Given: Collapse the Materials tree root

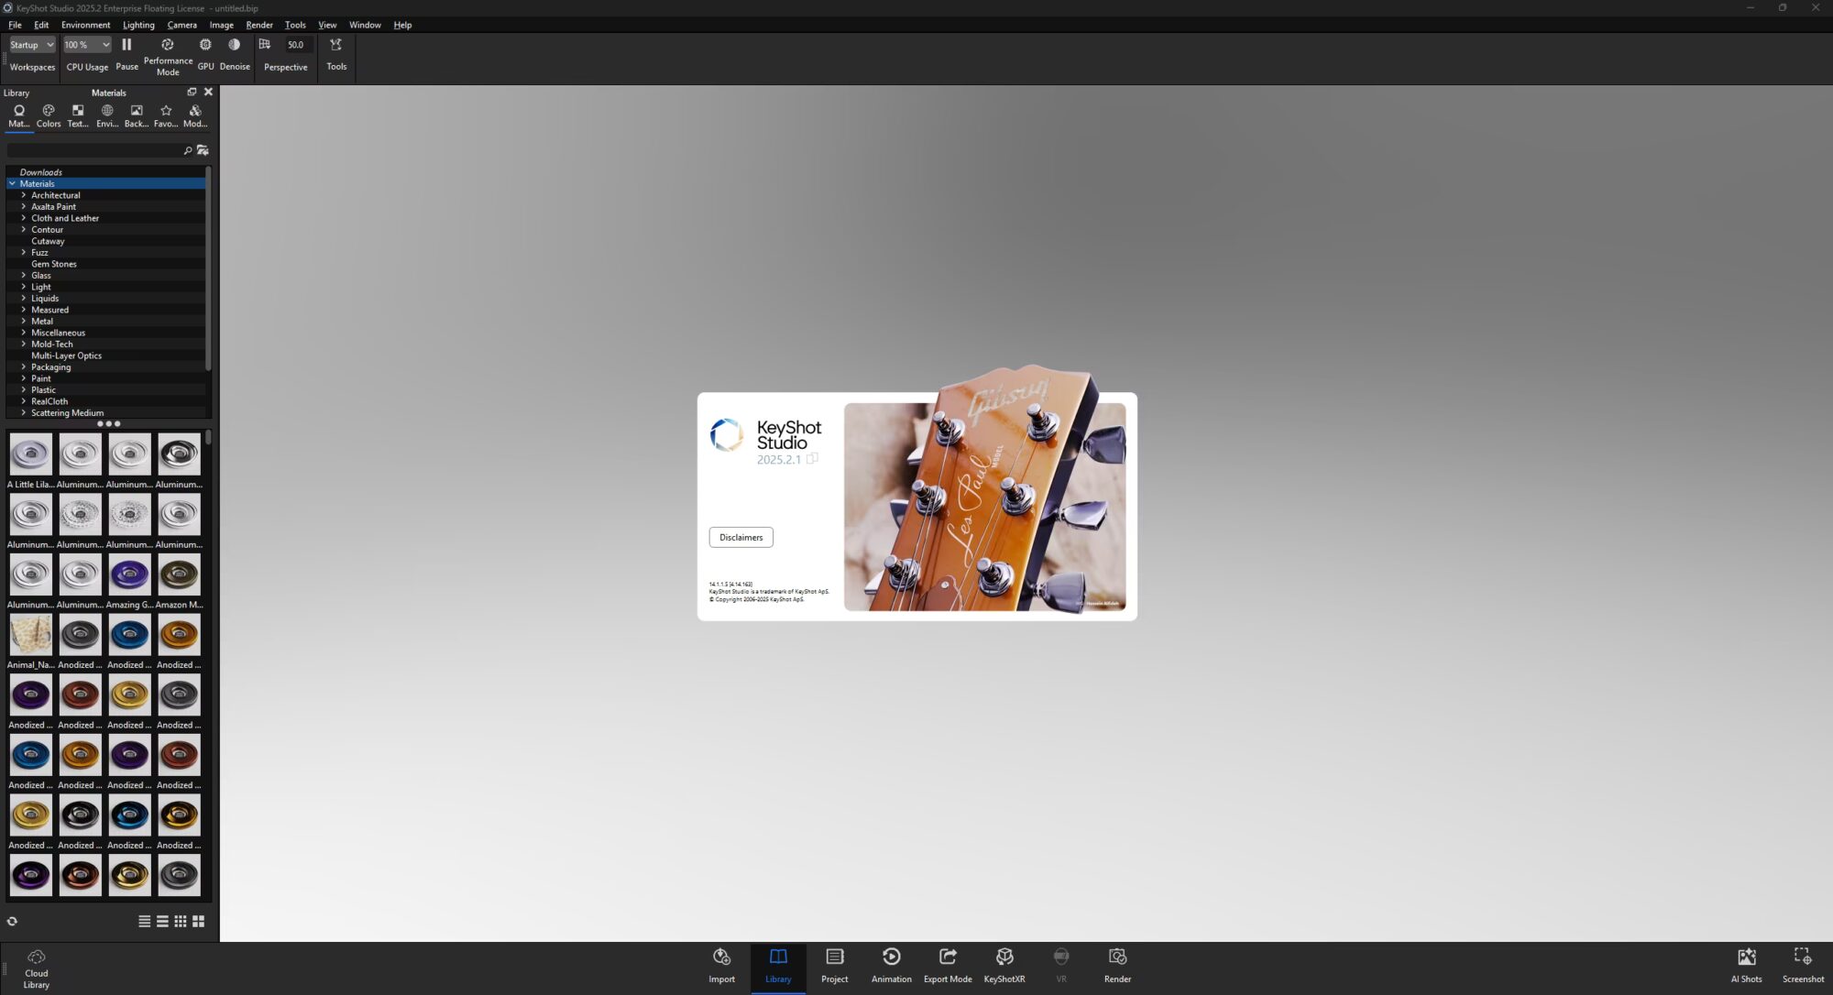Looking at the screenshot, I should pos(13,183).
